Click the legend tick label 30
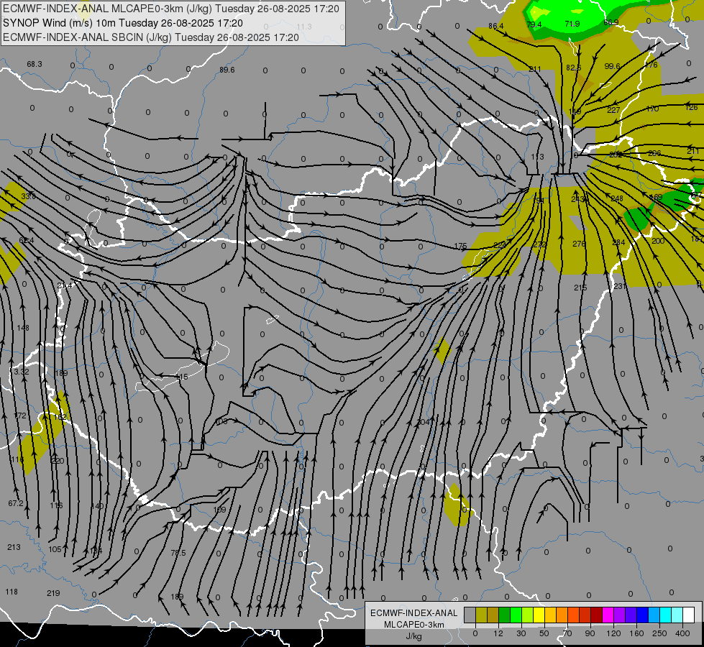The width and height of the screenshot is (704, 647). (521, 633)
